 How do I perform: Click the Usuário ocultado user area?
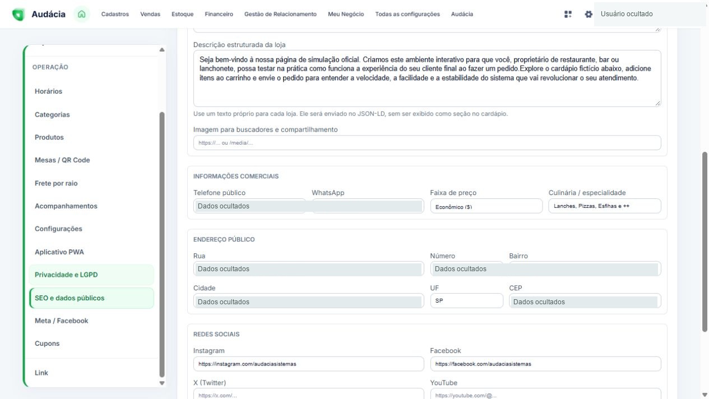click(650, 14)
